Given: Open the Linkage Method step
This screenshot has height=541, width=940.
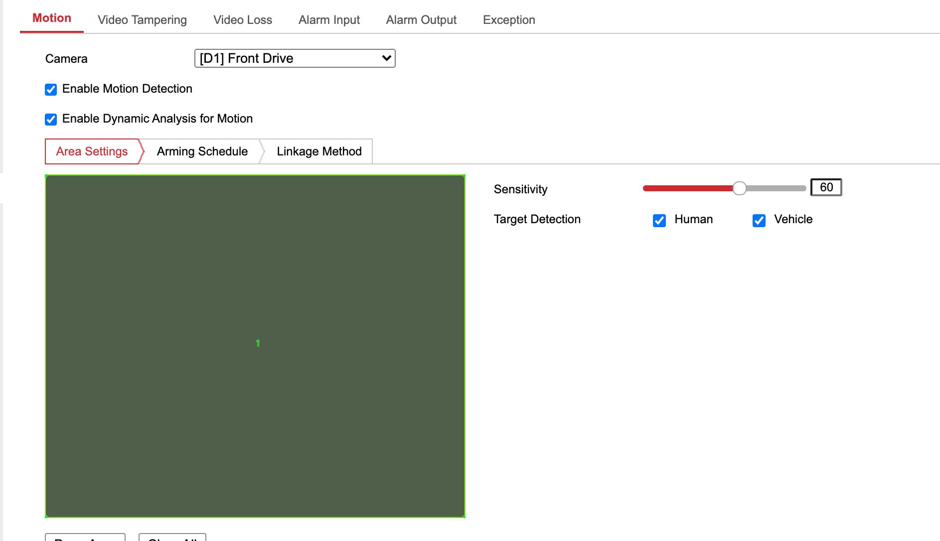Looking at the screenshot, I should coord(319,151).
